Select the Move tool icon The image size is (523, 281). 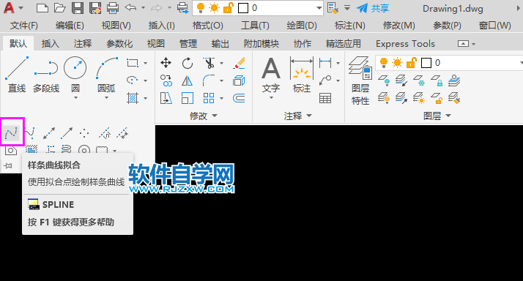[x=166, y=63]
